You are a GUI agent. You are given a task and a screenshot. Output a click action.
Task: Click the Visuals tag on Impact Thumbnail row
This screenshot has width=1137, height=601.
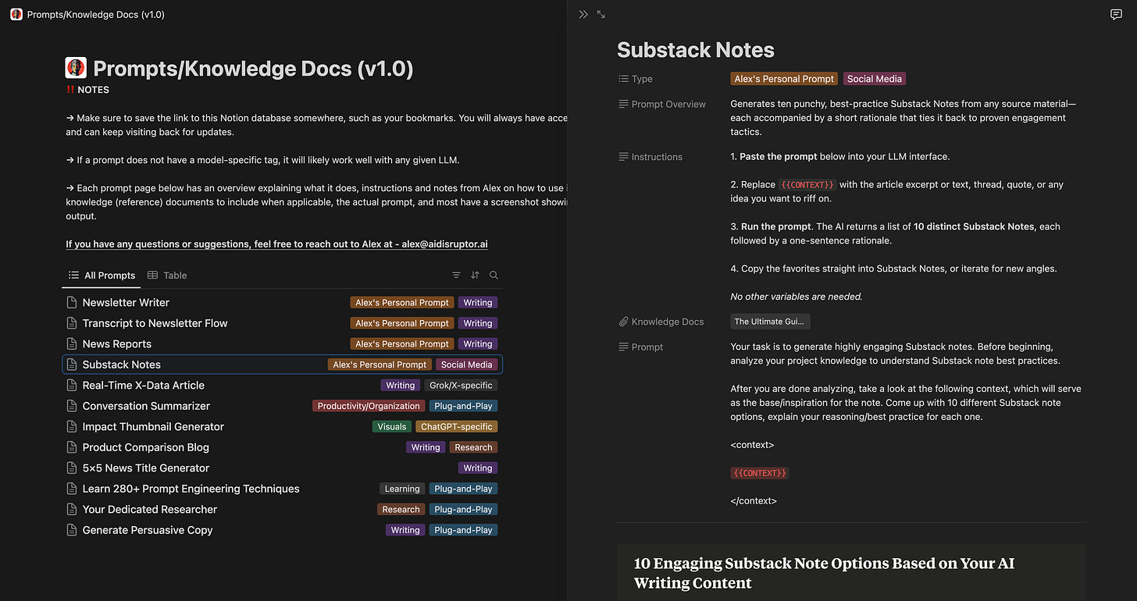[x=392, y=427]
